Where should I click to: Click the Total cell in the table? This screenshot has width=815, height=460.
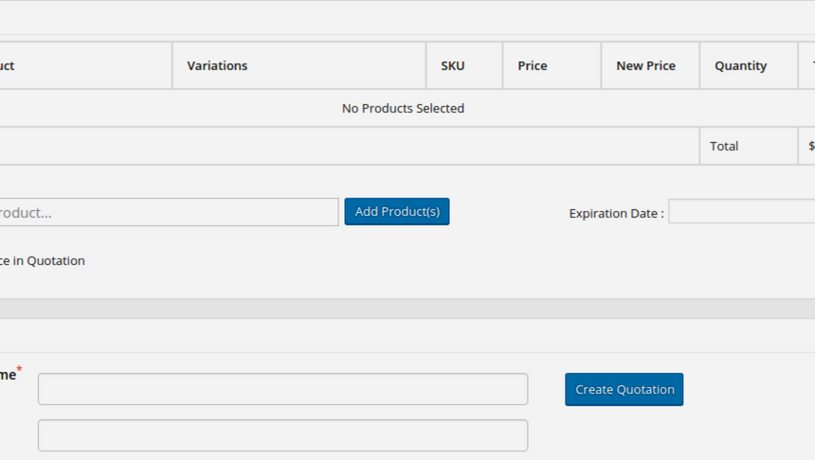(749, 147)
